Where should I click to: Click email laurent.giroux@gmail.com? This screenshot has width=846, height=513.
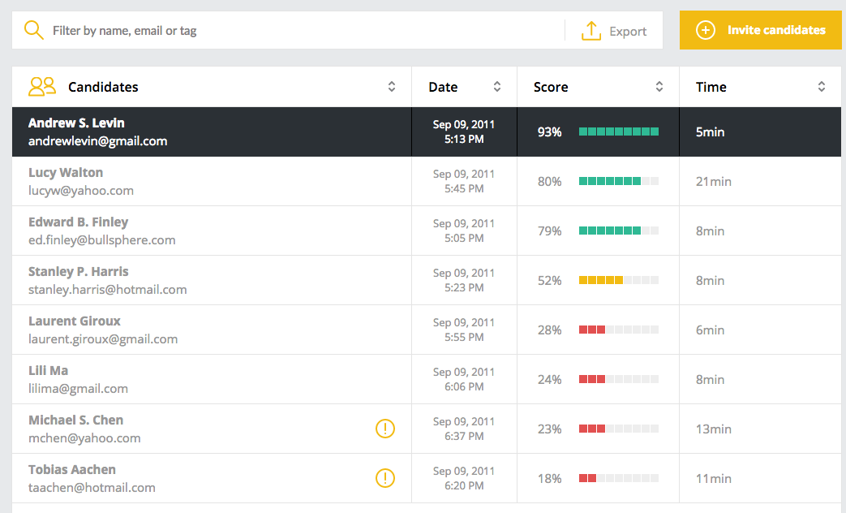pyautogui.click(x=103, y=339)
